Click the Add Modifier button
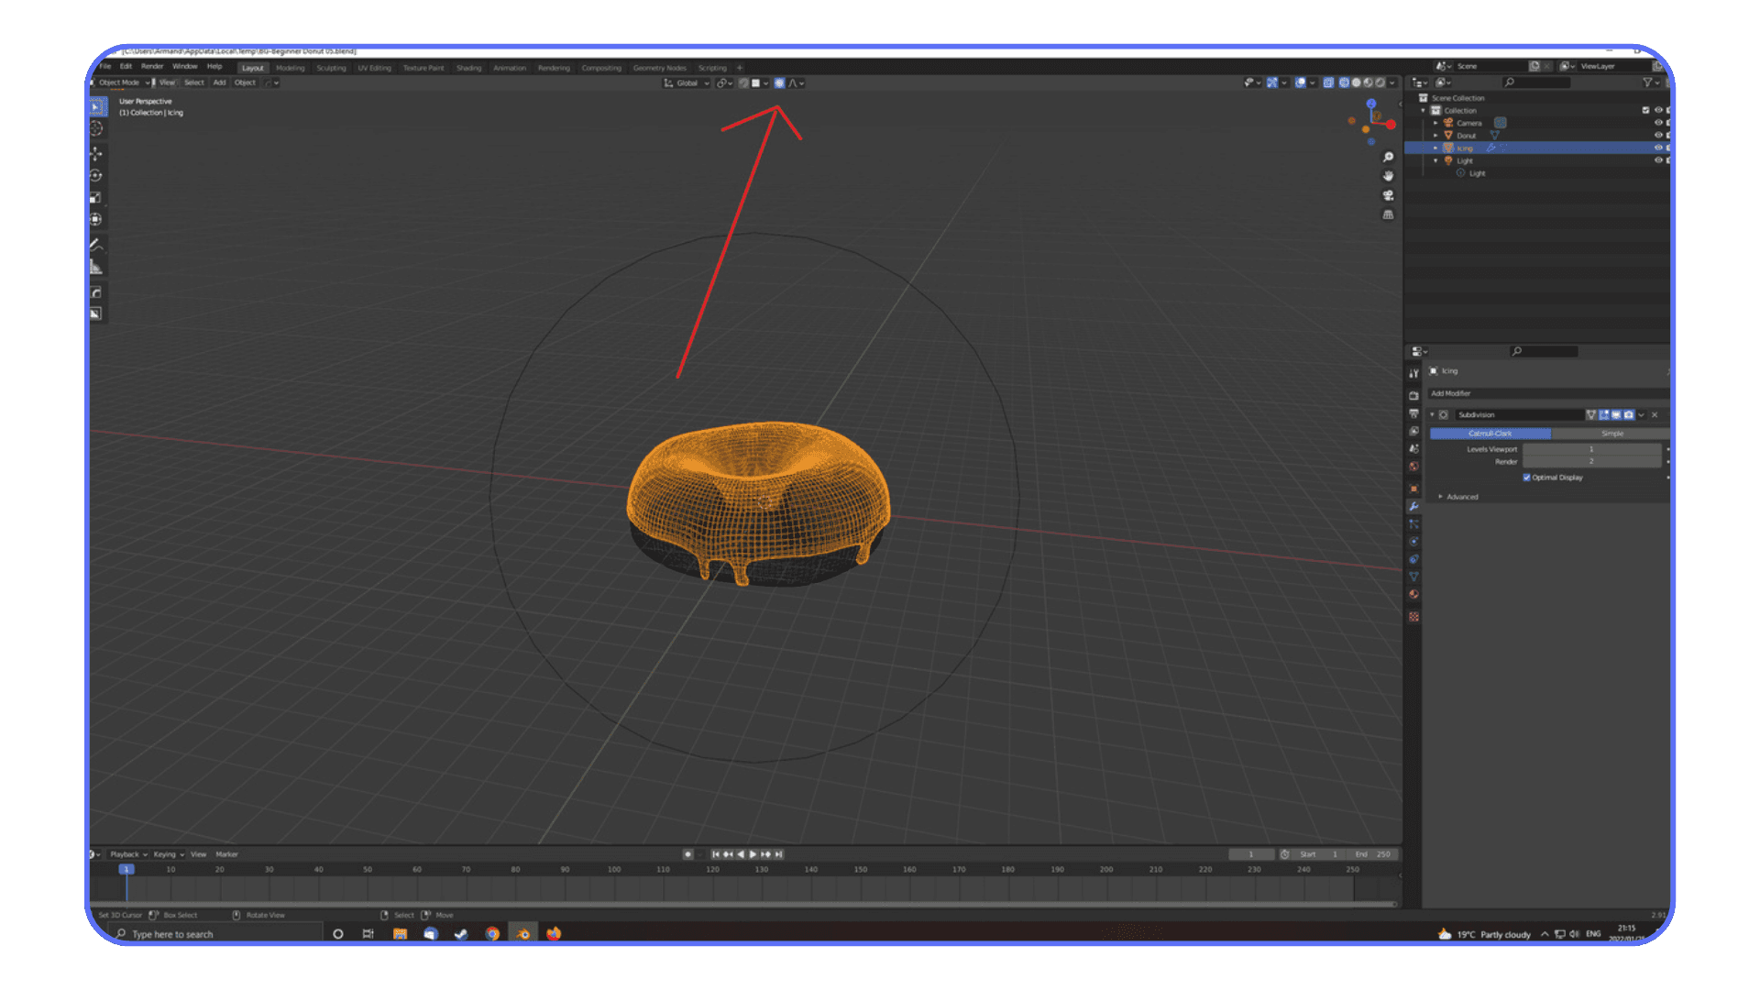 1545,393
